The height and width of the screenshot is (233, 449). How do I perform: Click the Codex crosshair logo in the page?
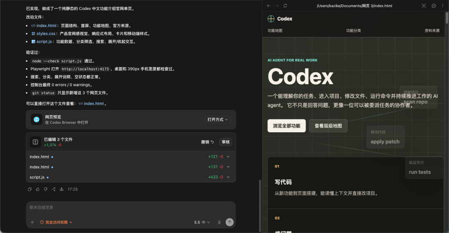pyautogui.click(x=271, y=19)
